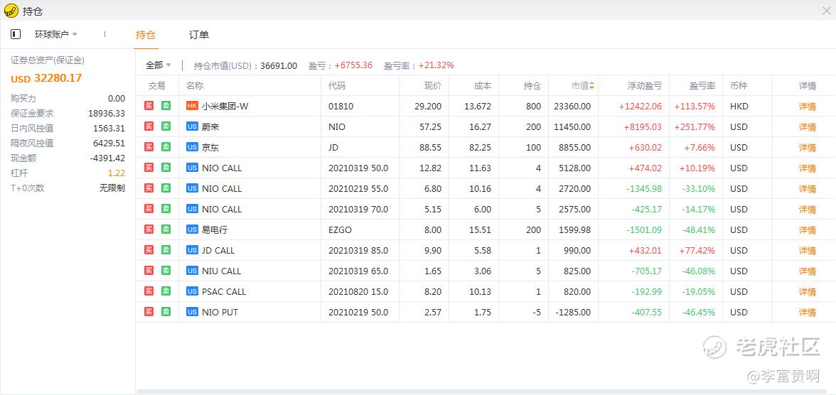Click the sell icon for NIO PUT
The width and height of the screenshot is (836, 395).
coord(166,312)
